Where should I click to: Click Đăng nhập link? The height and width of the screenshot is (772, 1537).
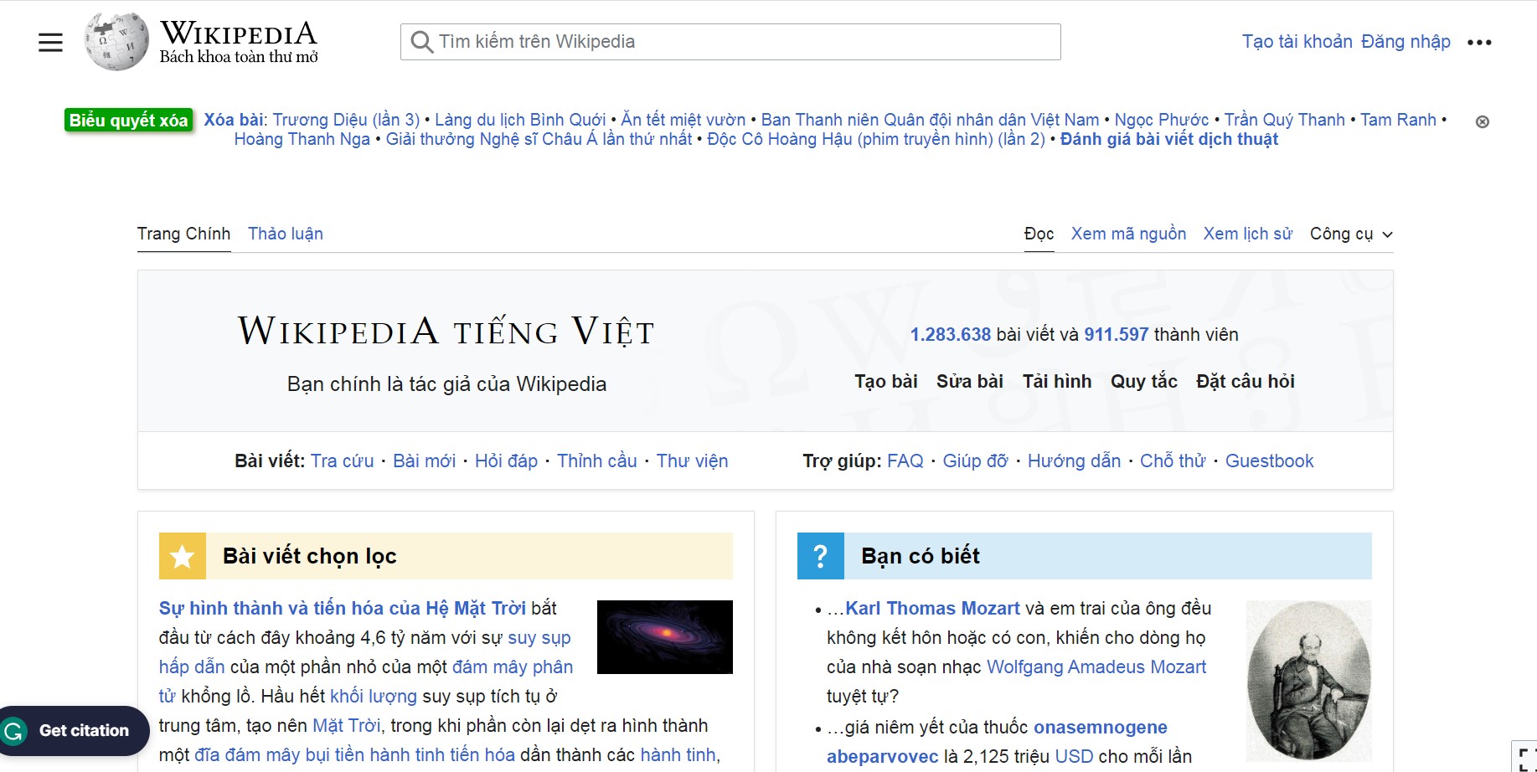click(x=1405, y=42)
